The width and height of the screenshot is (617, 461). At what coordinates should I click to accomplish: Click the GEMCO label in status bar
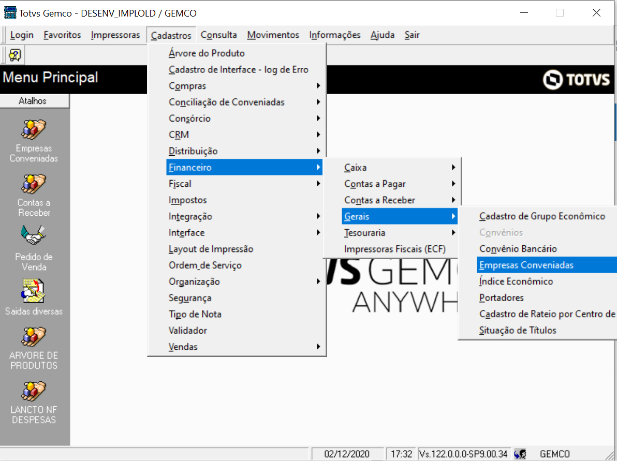[x=554, y=454]
